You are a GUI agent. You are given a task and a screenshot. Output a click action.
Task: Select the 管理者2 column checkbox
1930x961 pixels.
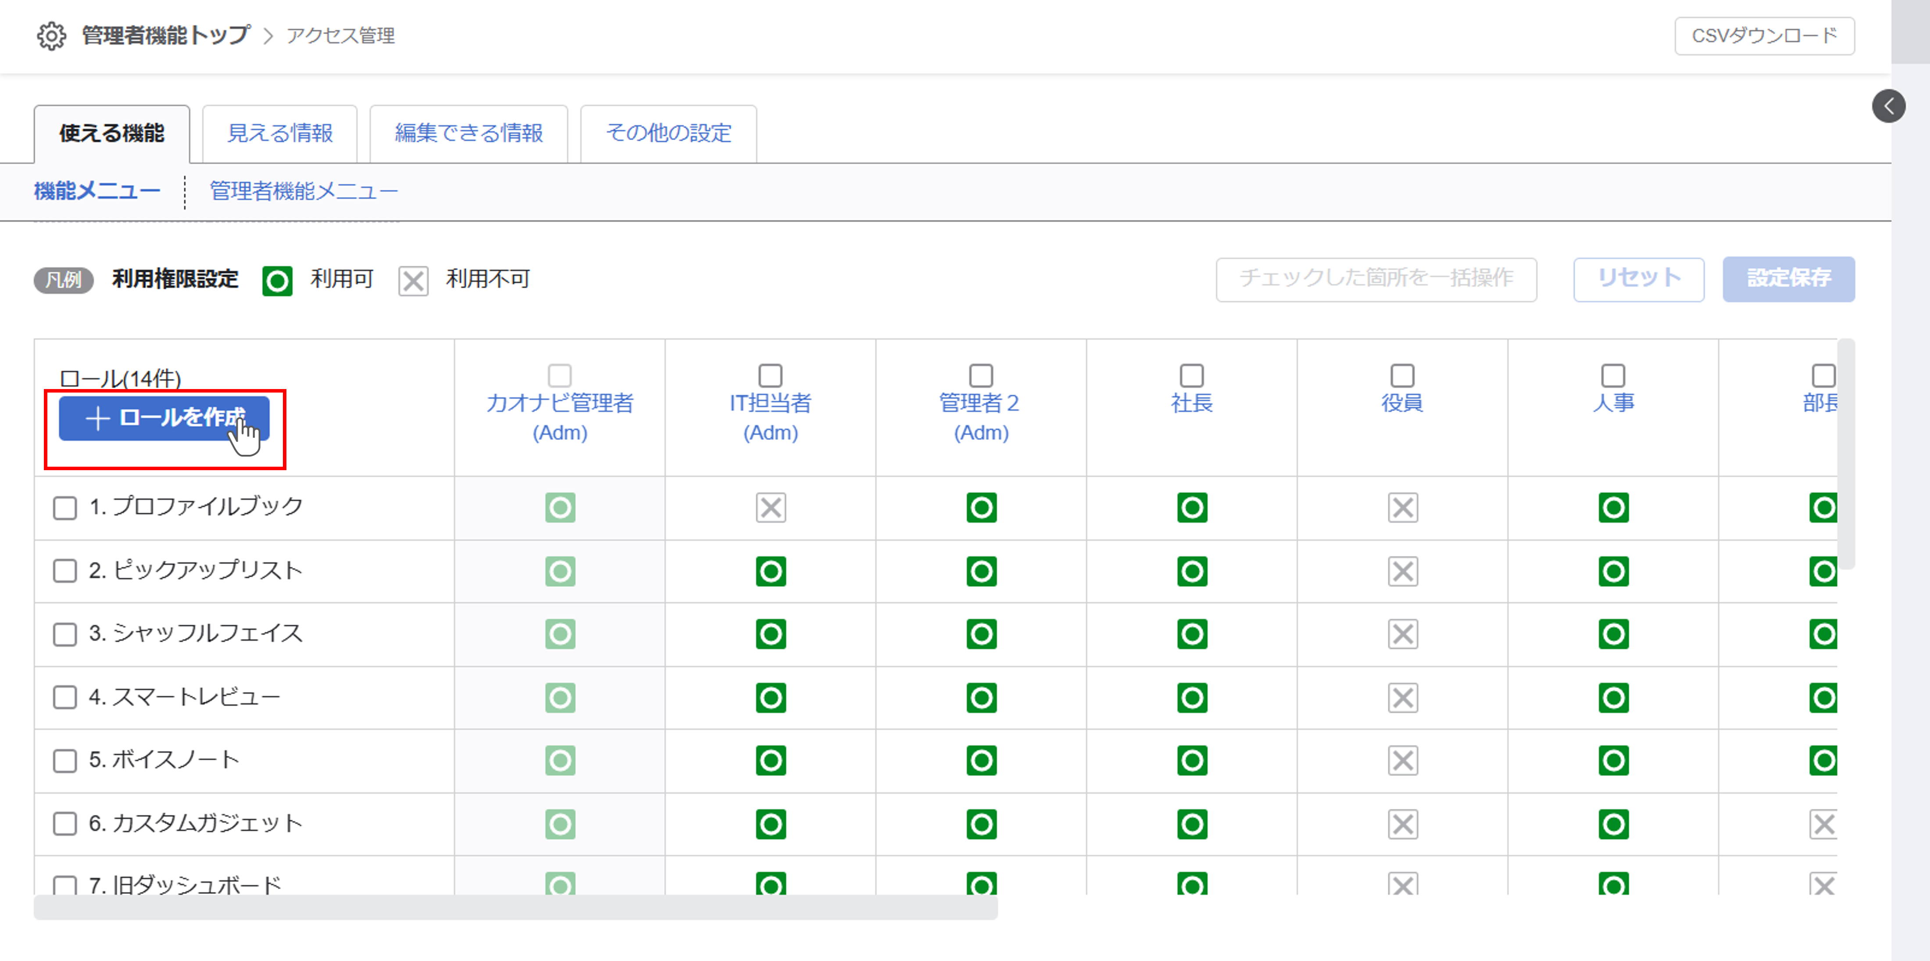click(x=982, y=375)
